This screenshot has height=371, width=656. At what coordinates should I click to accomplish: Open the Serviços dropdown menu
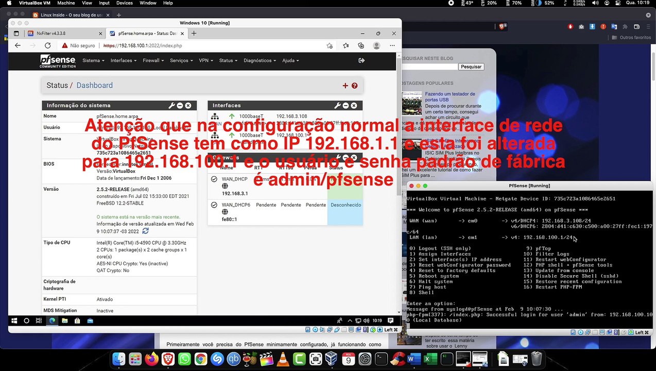pyautogui.click(x=181, y=60)
